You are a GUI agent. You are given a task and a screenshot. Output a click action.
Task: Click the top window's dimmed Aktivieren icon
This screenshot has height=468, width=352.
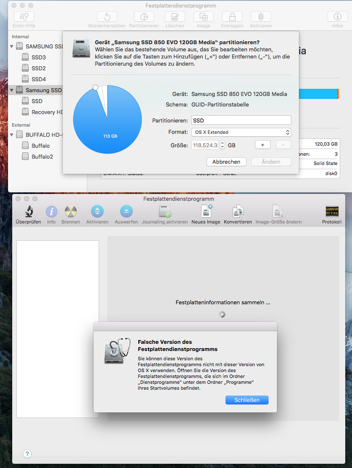point(261,17)
